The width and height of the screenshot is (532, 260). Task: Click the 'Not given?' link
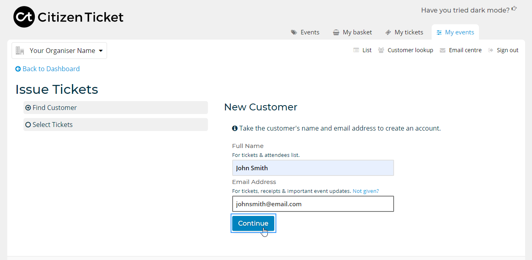(366, 191)
